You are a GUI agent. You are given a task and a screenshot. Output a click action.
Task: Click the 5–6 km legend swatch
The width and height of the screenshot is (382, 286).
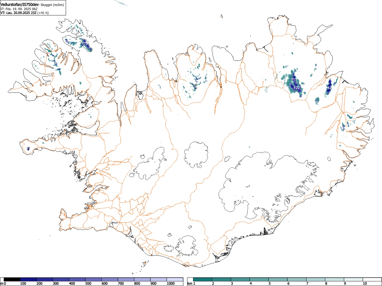(278, 279)
